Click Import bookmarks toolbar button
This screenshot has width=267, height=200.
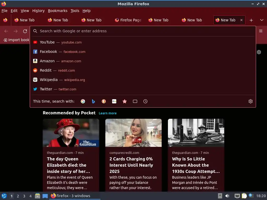click(x=16, y=40)
